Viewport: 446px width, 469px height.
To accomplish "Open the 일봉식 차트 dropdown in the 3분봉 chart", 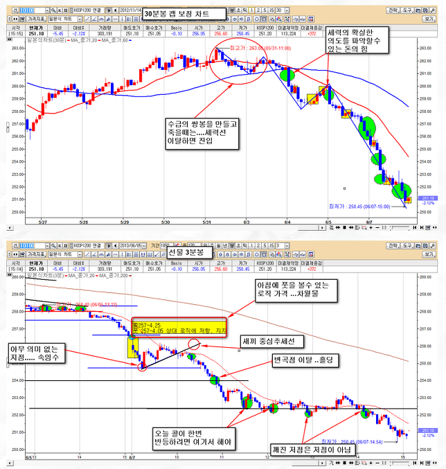I will point(80,254).
